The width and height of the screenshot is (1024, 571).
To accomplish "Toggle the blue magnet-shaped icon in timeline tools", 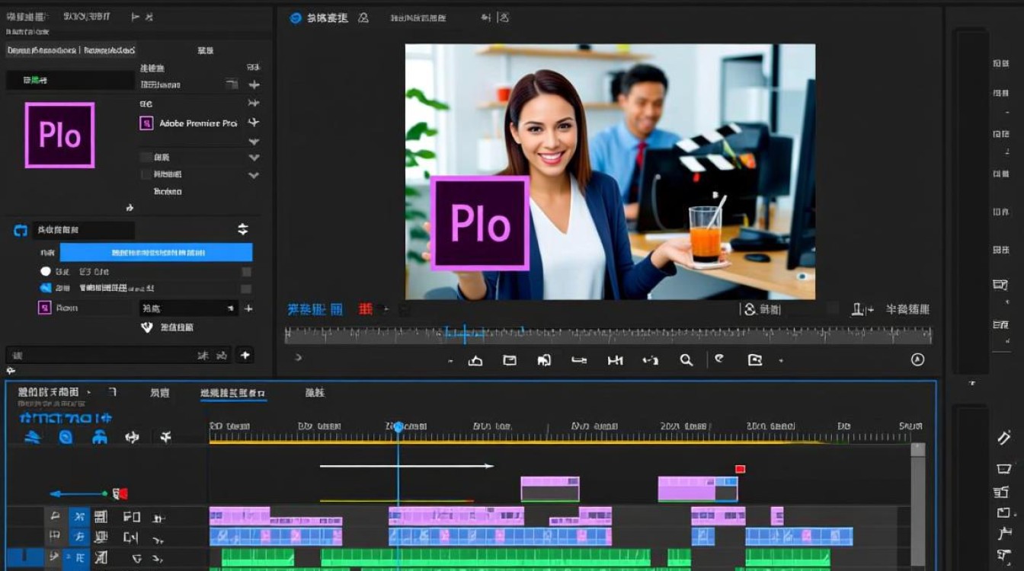I will [x=100, y=437].
